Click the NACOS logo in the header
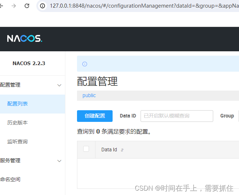The height and width of the screenshot is (195, 239). tap(25, 38)
